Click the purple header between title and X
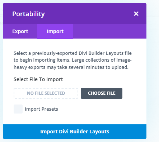This screenshot has width=159, height=142. pyautogui.click(x=89, y=14)
